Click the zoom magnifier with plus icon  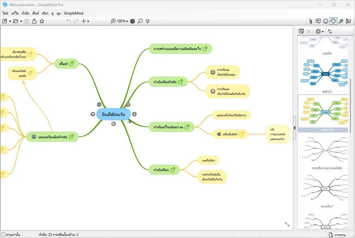tap(113, 21)
